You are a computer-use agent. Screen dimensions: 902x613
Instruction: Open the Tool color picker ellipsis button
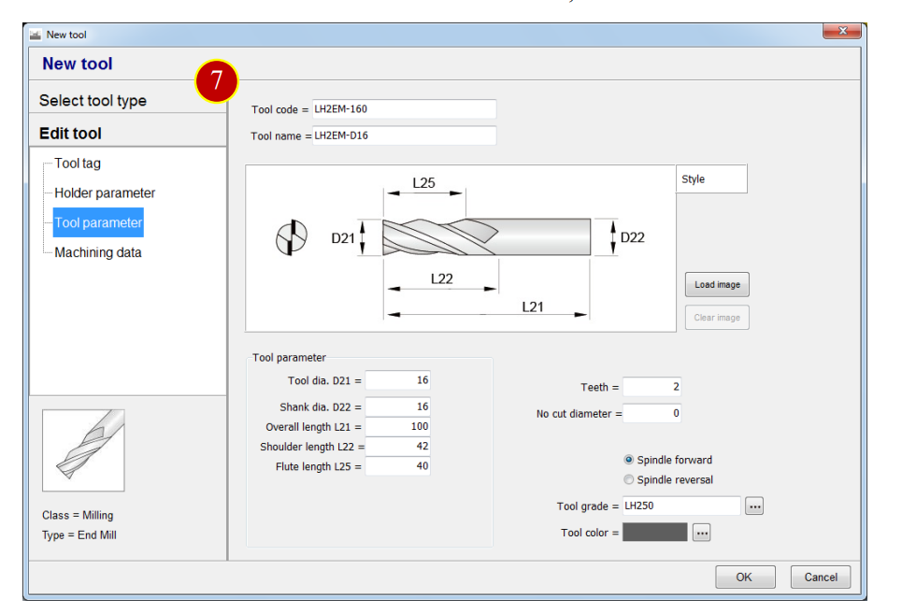click(x=701, y=533)
